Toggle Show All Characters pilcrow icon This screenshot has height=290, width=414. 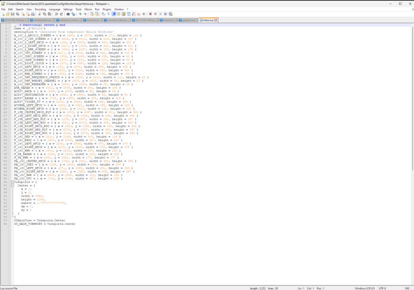tap(108, 14)
